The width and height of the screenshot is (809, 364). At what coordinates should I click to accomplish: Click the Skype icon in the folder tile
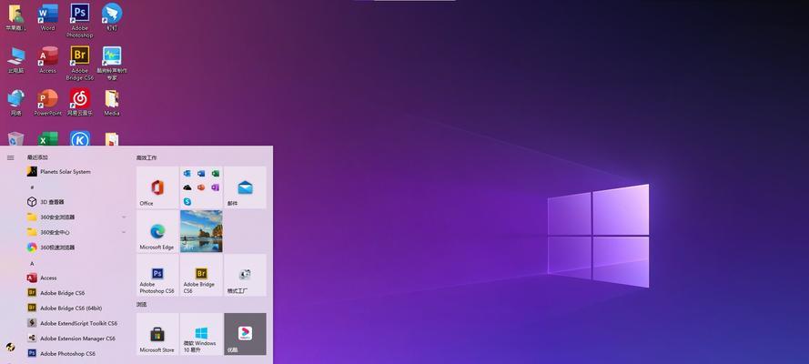click(187, 202)
